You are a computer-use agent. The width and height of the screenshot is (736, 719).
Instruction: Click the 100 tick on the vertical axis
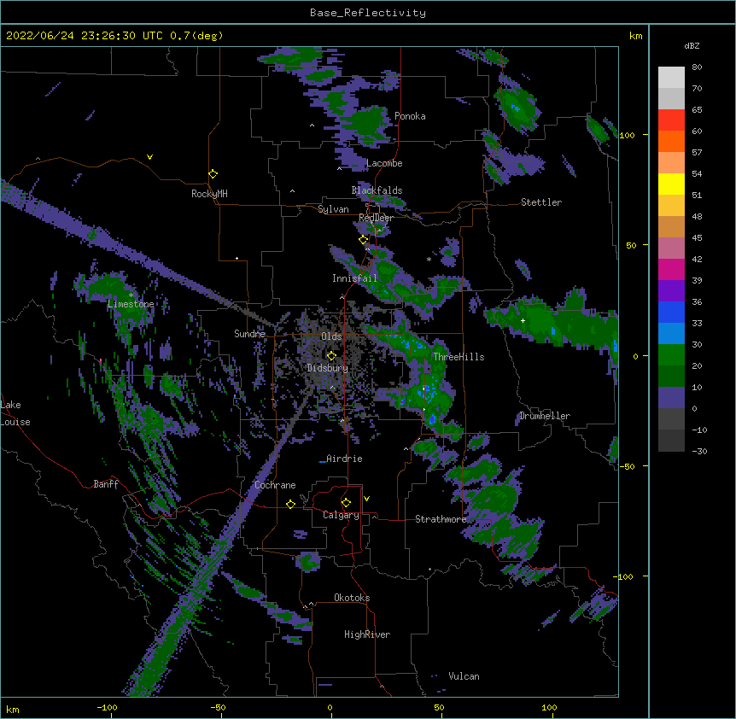[627, 135]
